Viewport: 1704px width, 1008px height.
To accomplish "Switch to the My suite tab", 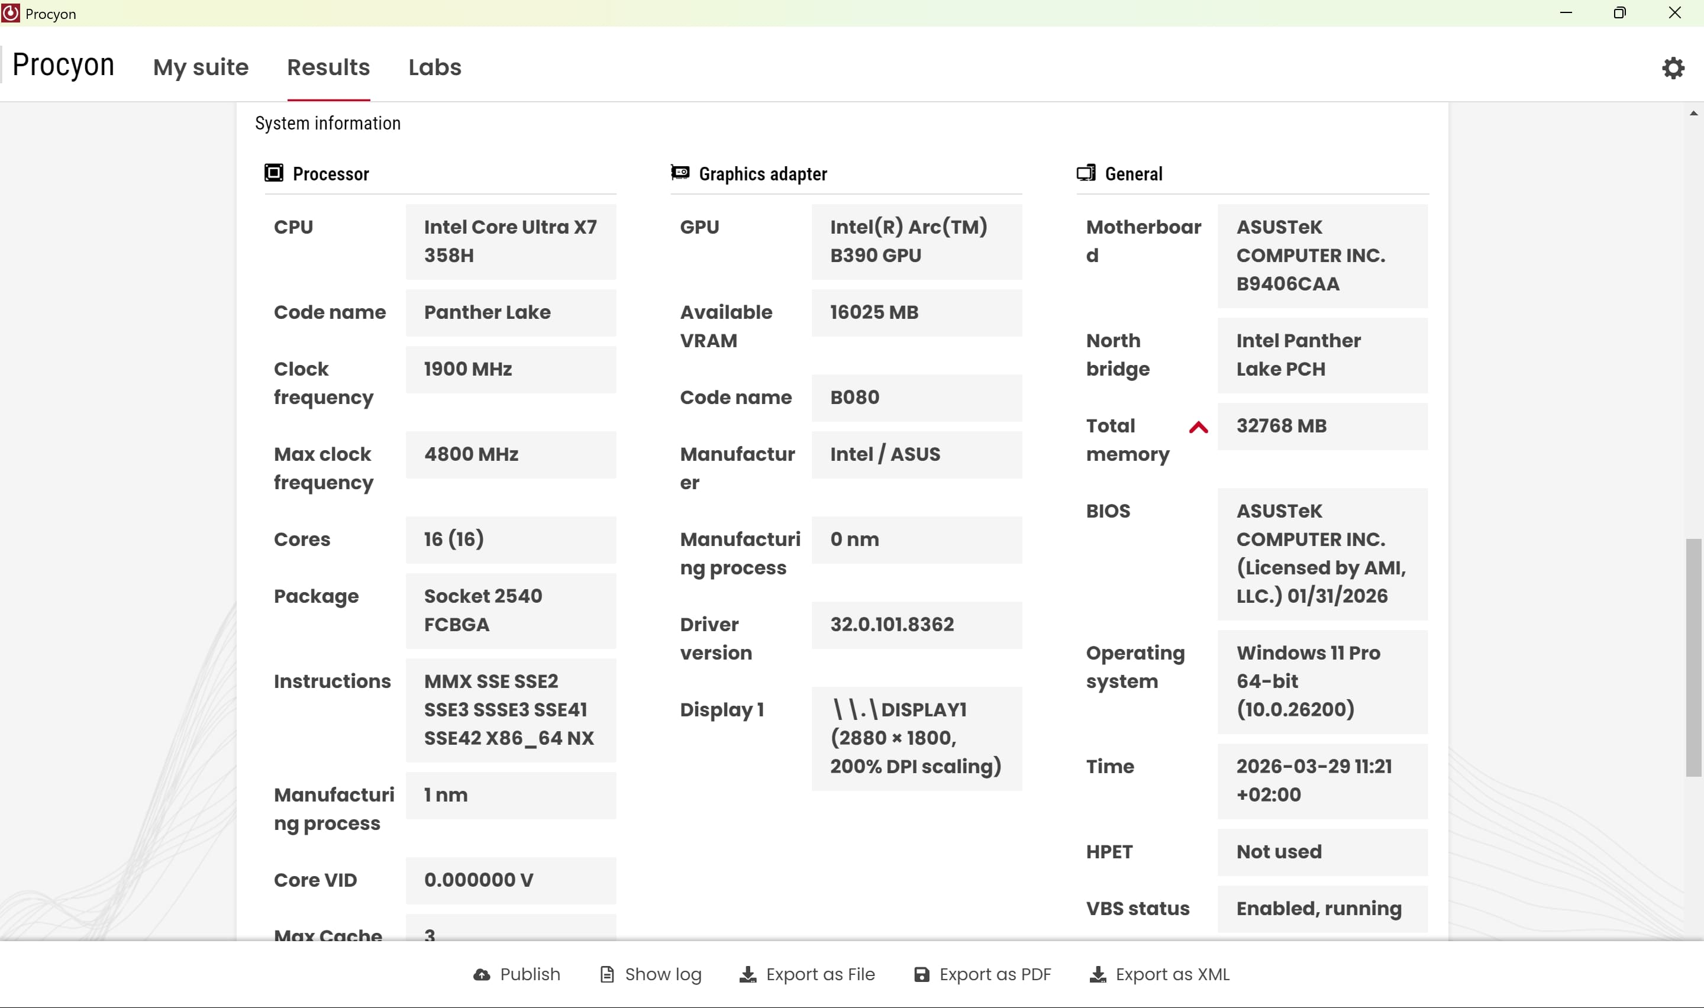I will 201,67.
